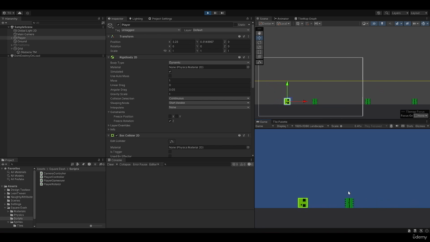Switch to the Lighting tab
The image size is (430, 242).
136,19
